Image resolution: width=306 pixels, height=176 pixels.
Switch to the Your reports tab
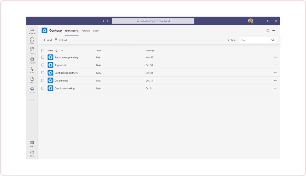72,31
